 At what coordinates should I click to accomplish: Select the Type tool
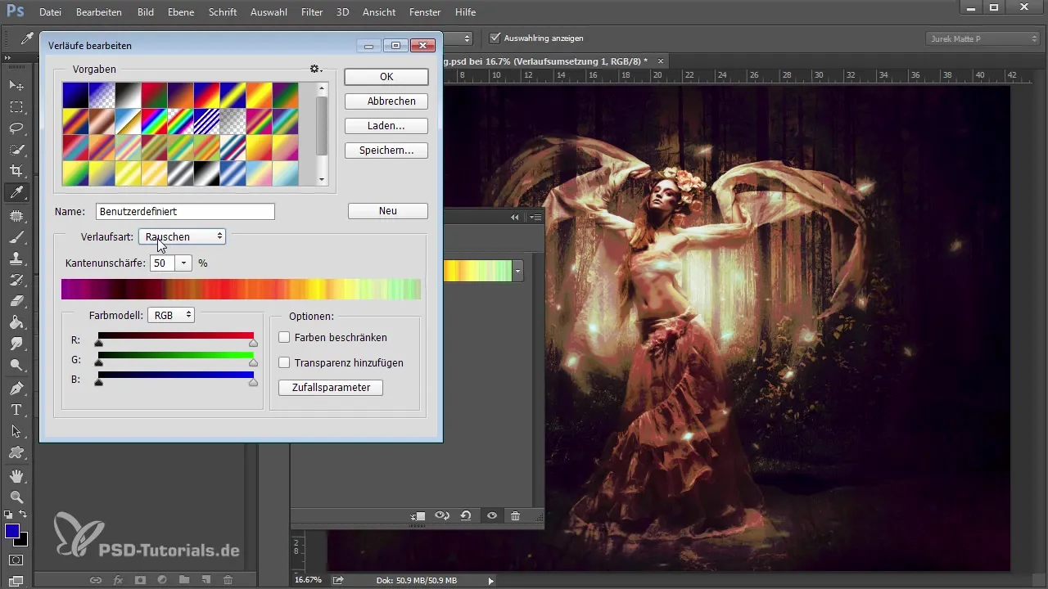[x=16, y=410]
